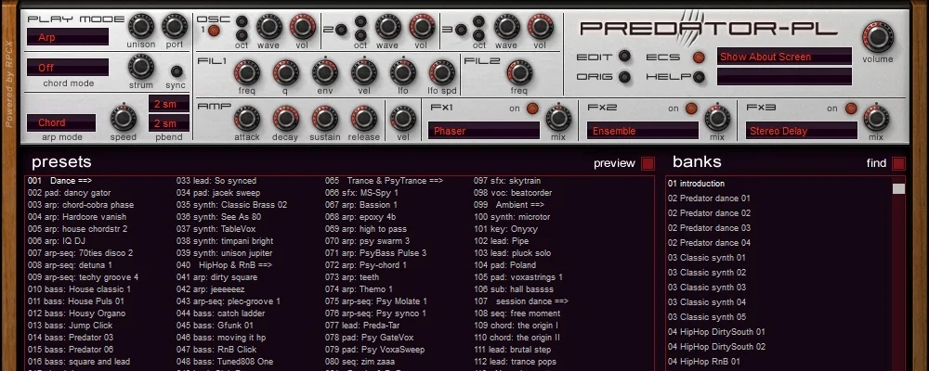Toggle the arpeggiator sync button
929x371 pixels.
(x=177, y=71)
